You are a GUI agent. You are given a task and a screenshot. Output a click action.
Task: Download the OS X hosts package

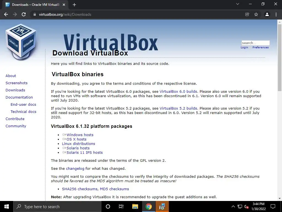coord(77,139)
